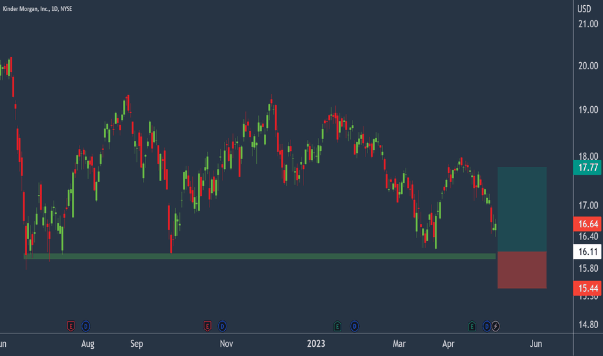Select the green profit zone of long position
Viewport: 603px width, 356px height.
[522, 209]
